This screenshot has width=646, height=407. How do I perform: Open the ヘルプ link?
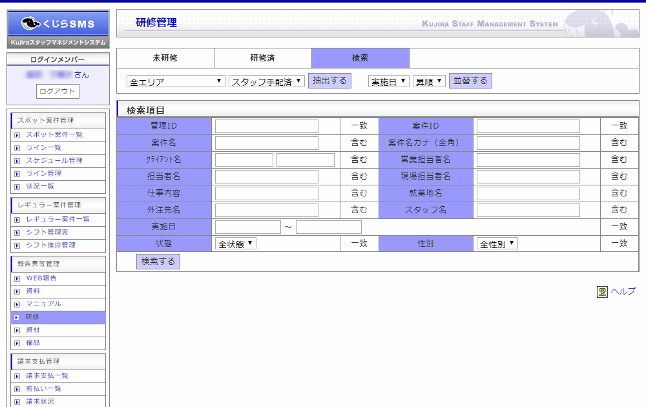click(x=623, y=291)
